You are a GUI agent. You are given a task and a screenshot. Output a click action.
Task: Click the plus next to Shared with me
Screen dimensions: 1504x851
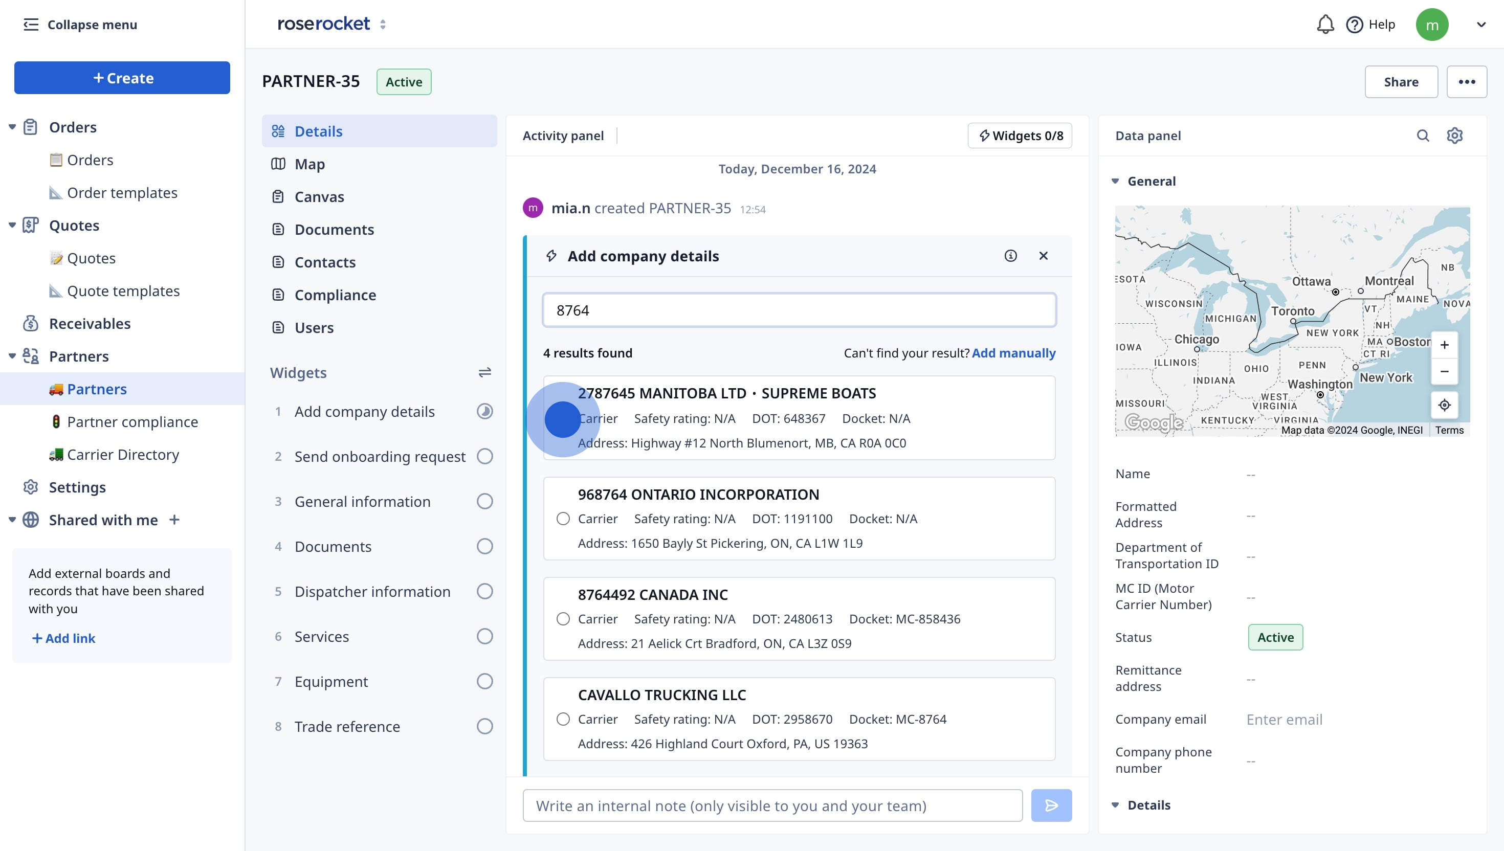174,520
